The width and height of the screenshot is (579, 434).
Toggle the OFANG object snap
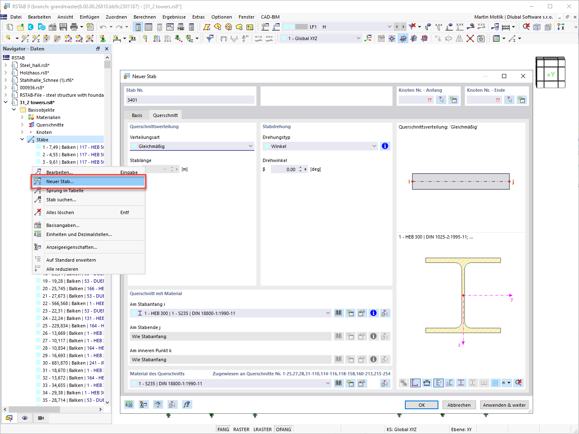coord(283,429)
